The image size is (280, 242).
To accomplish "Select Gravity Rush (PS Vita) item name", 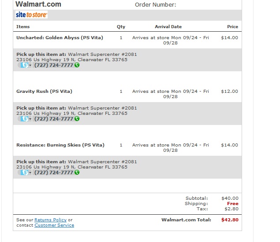I will click(44, 91).
